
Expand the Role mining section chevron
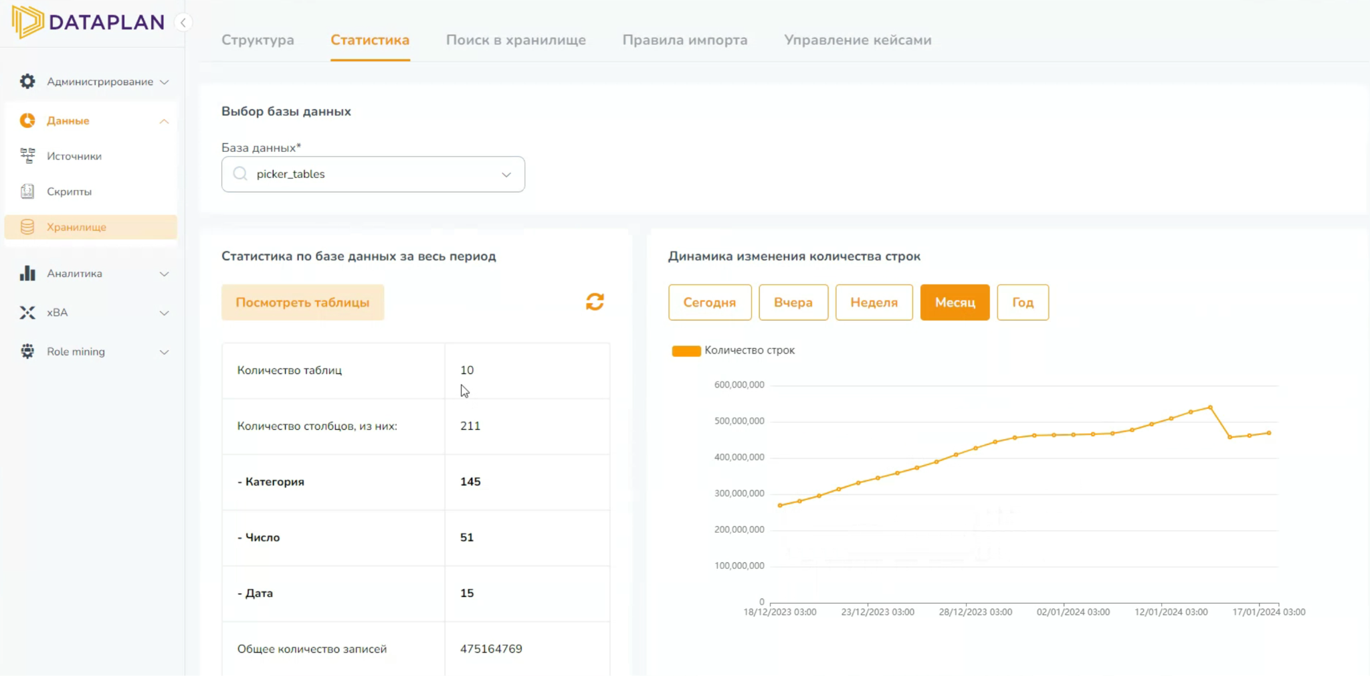[x=164, y=352]
